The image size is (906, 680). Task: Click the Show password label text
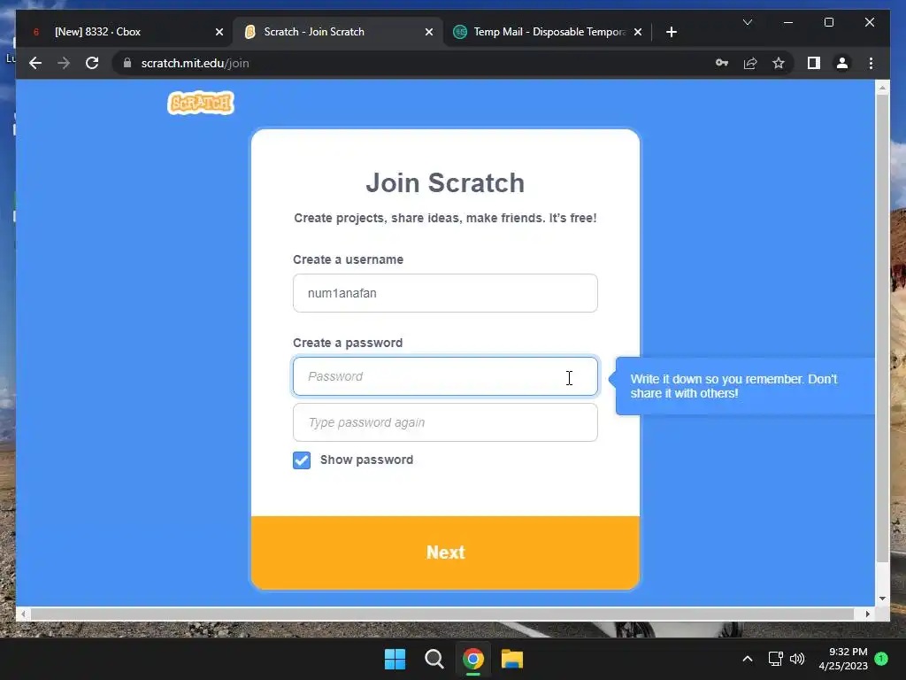[366, 460]
